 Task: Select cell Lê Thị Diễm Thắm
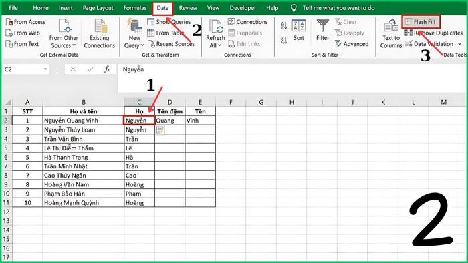click(84, 148)
